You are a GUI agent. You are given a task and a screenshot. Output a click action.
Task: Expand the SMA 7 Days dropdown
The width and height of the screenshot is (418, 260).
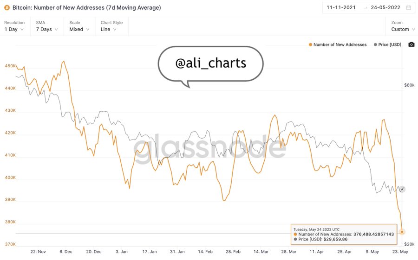click(47, 29)
